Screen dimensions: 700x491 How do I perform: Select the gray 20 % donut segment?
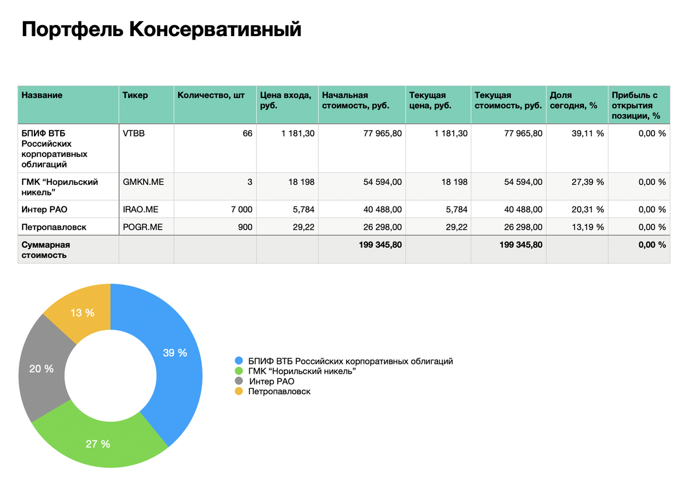pyautogui.click(x=41, y=369)
